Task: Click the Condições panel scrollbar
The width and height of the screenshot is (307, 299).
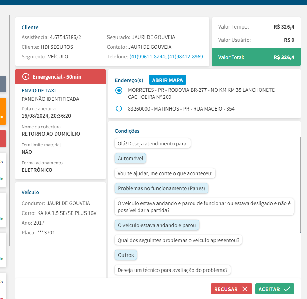Action: pyautogui.click(x=300, y=184)
